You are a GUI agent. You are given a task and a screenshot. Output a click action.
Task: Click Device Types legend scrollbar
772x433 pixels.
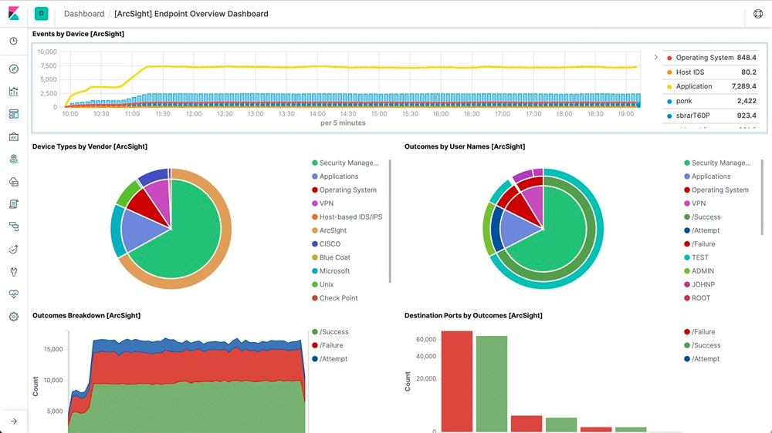(390, 221)
